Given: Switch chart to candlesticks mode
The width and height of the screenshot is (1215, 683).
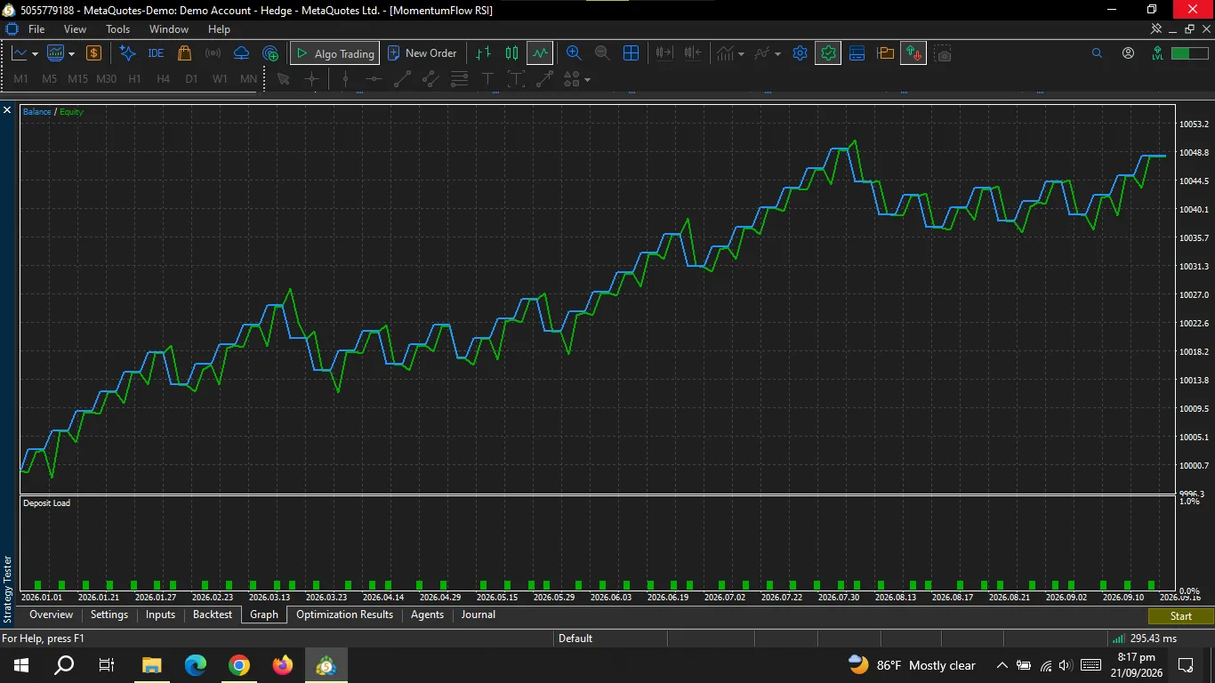Looking at the screenshot, I should pyautogui.click(x=511, y=53).
